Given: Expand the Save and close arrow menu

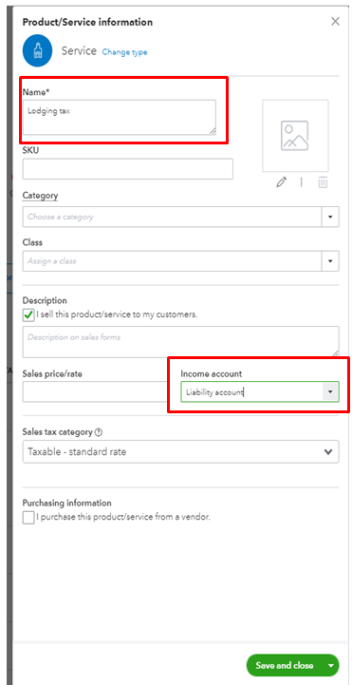Looking at the screenshot, I should 331,665.
